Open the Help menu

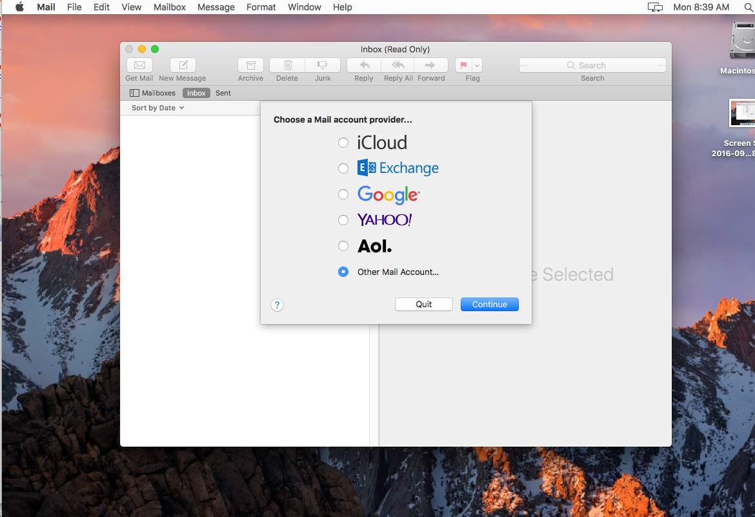[343, 7]
